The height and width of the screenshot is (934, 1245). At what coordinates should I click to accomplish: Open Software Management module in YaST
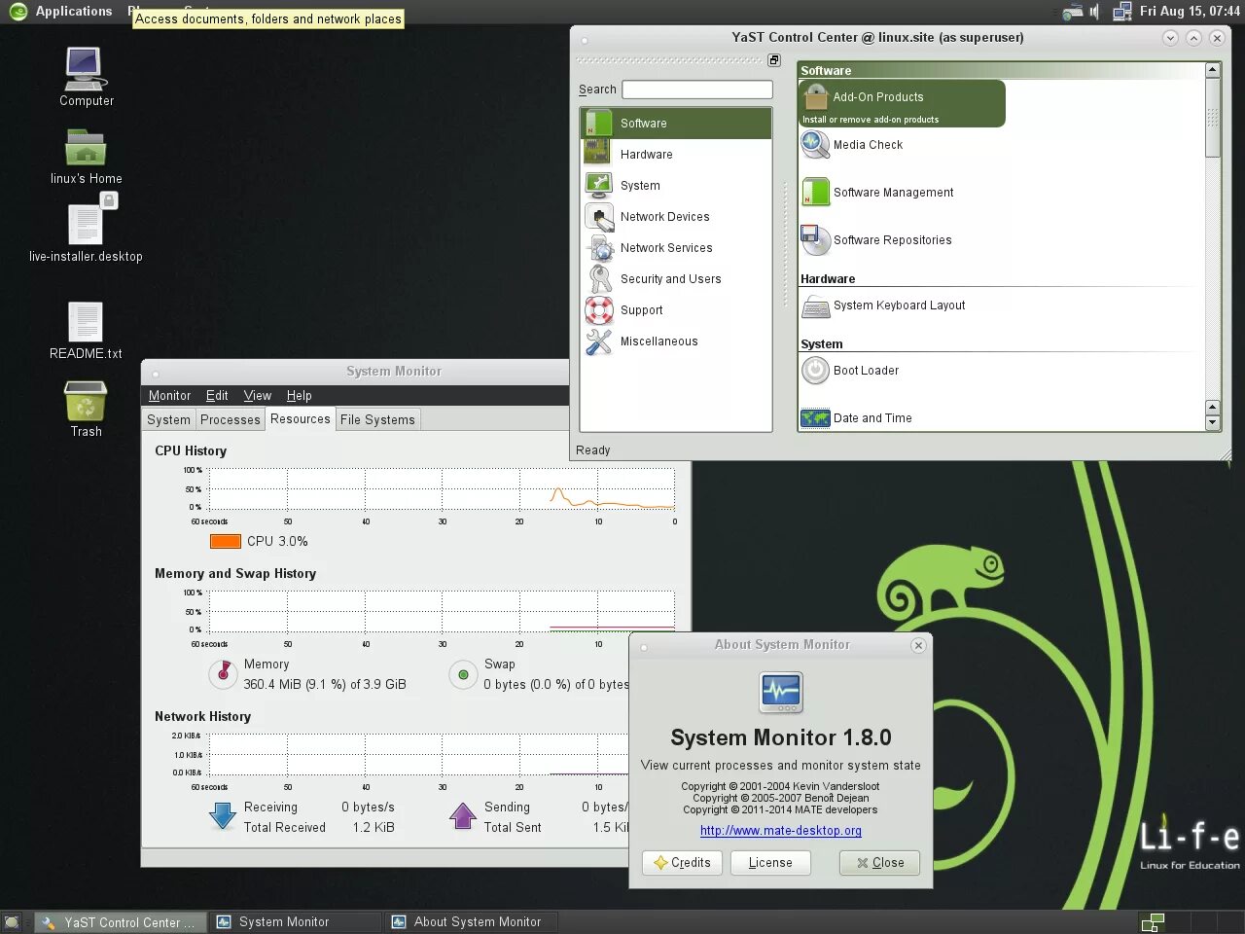tap(877, 193)
